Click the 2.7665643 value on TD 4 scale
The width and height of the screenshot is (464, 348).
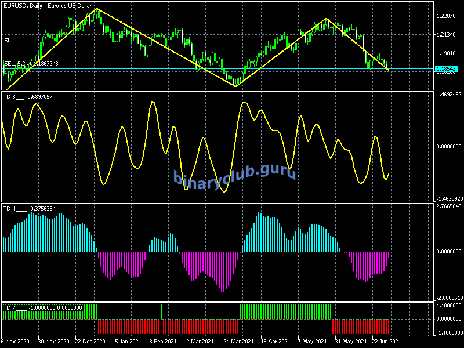pos(448,206)
